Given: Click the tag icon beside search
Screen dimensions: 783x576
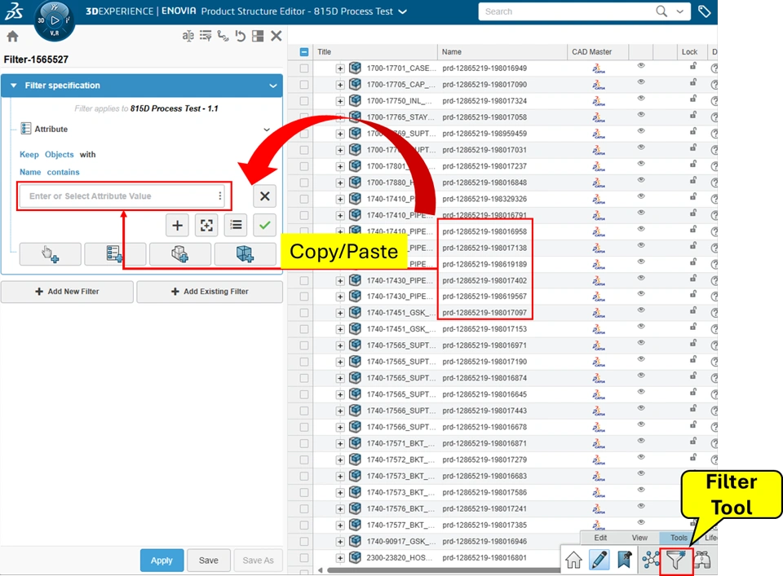Looking at the screenshot, I should [704, 11].
